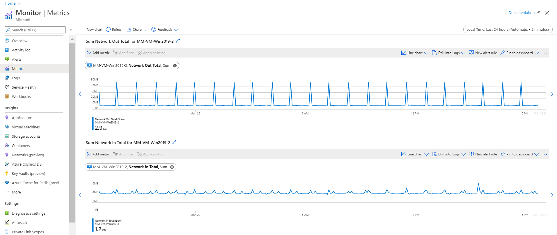Select Metrics in sidebar
Image resolution: width=557 pixels, height=235 pixels.
coord(34,69)
